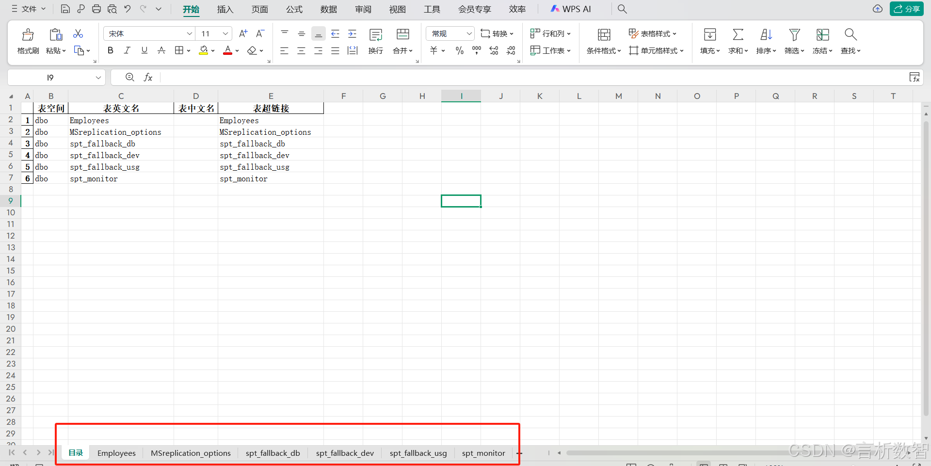This screenshot has height=466, width=931.
Task: Click the distributed alignment icon
Action: 353,50
